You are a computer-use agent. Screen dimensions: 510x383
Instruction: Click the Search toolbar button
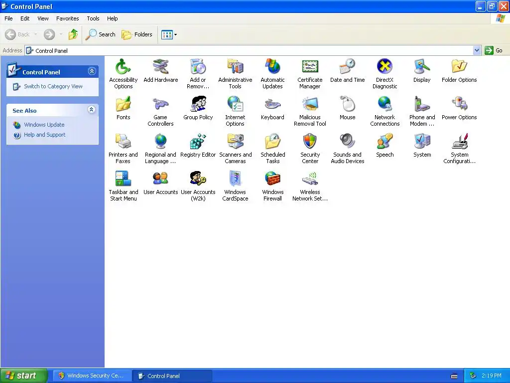coord(101,34)
